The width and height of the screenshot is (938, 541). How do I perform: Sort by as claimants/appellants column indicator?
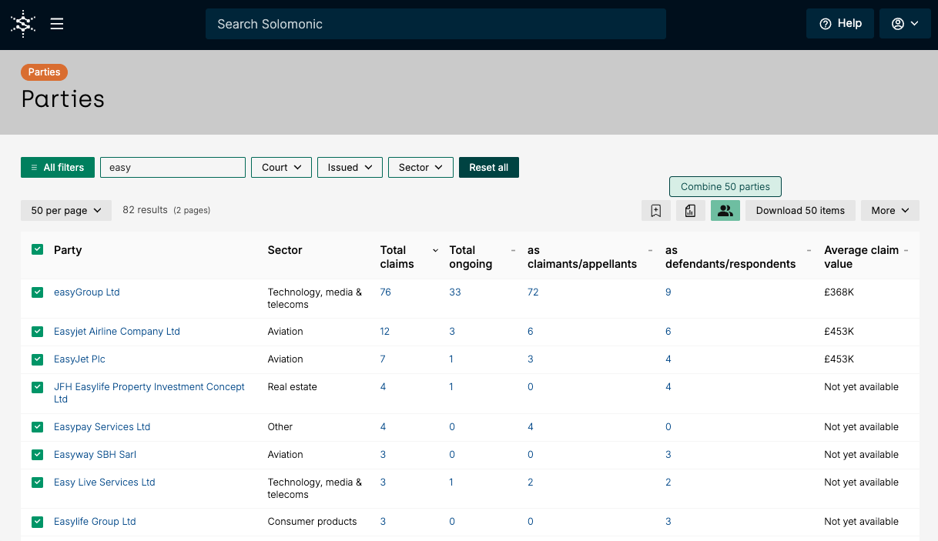[x=651, y=250]
